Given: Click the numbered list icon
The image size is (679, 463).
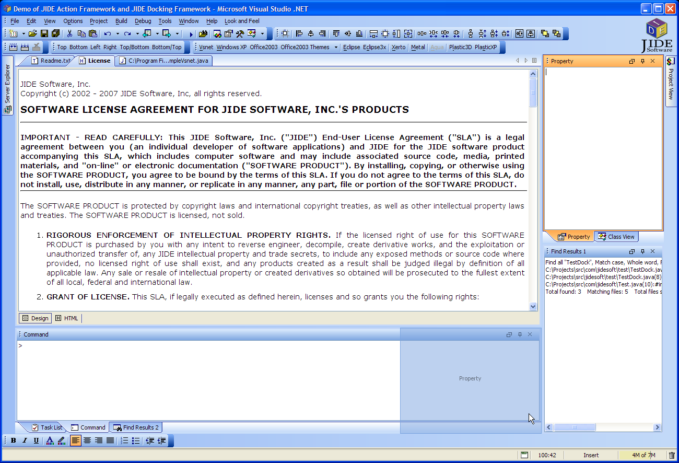Looking at the screenshot, I should click(x=124, y=441).
